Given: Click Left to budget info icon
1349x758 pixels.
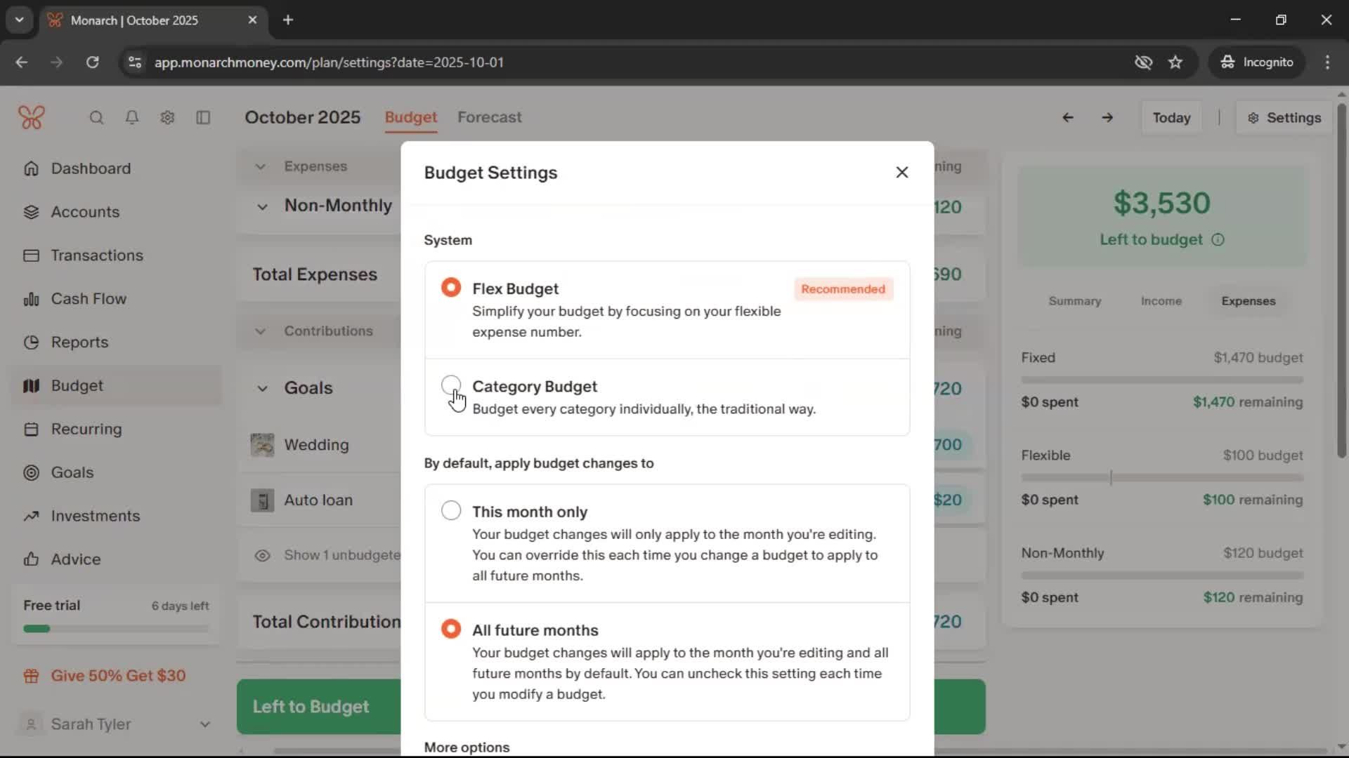Looking at the screenshot, I should click(1218, 240).
